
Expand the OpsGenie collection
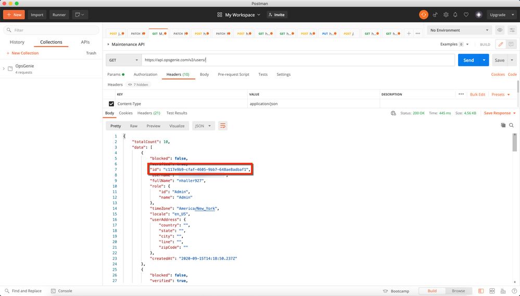coord(4,69)
